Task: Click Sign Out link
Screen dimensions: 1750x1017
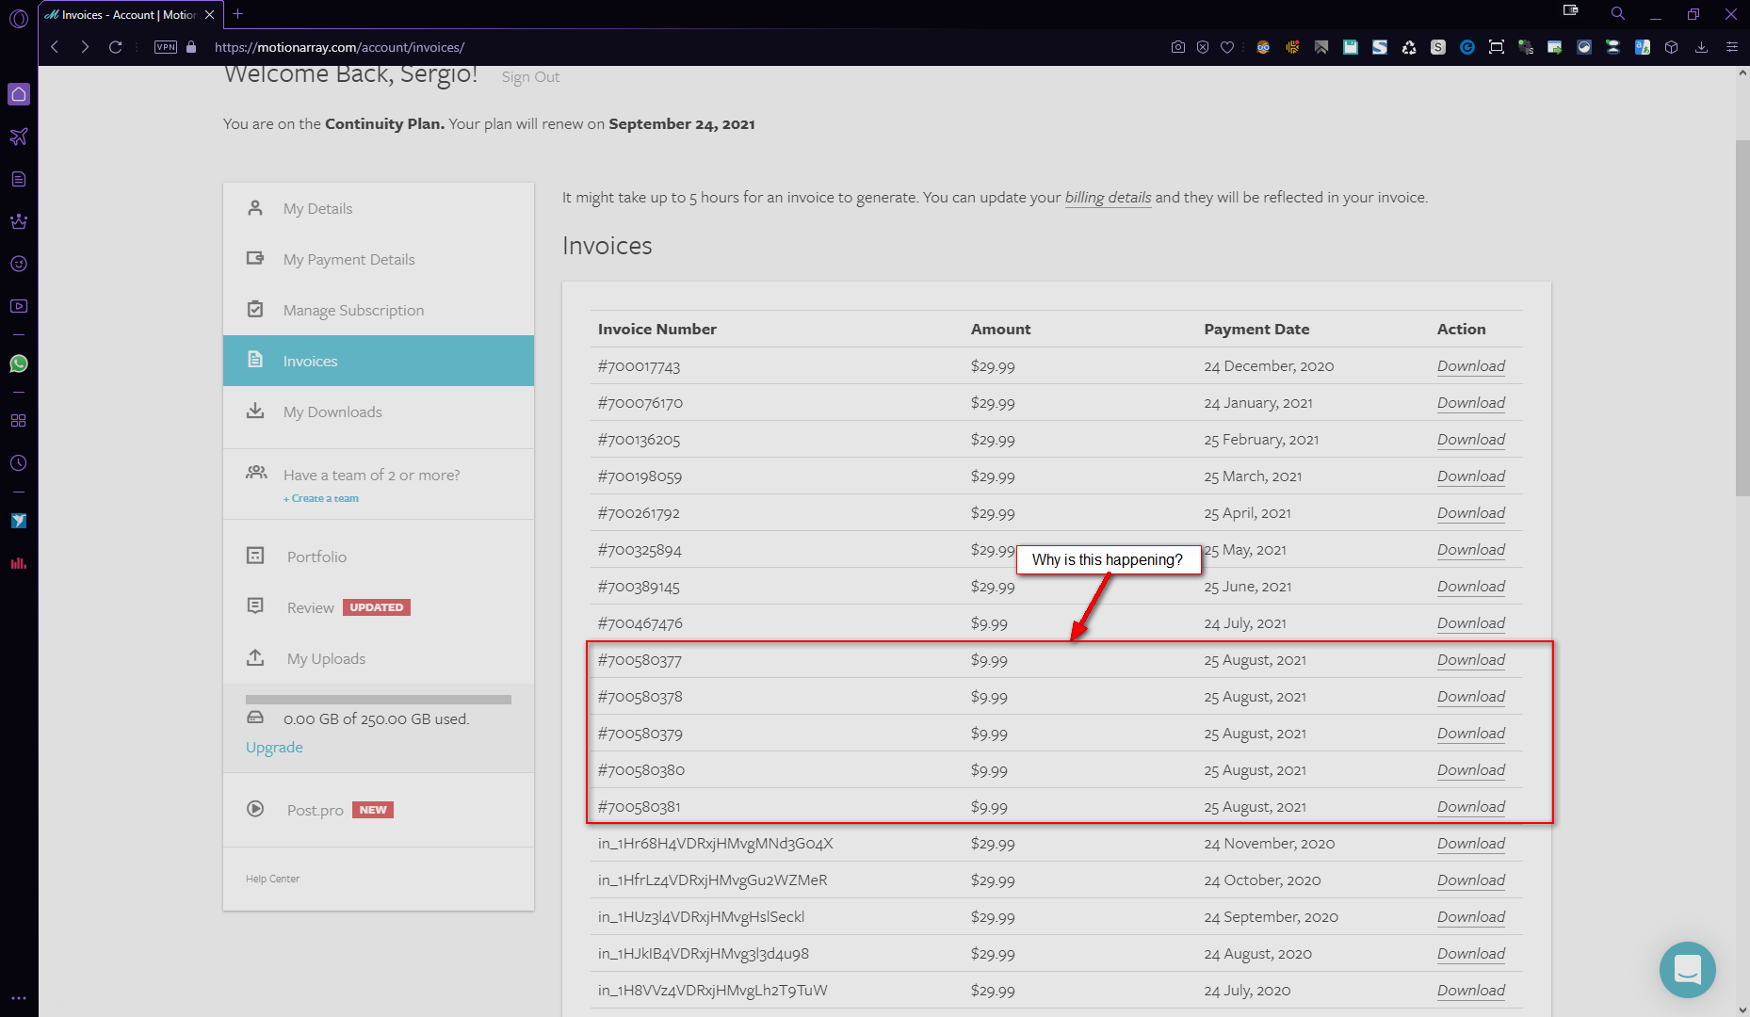Action: (x=530, y=77)
